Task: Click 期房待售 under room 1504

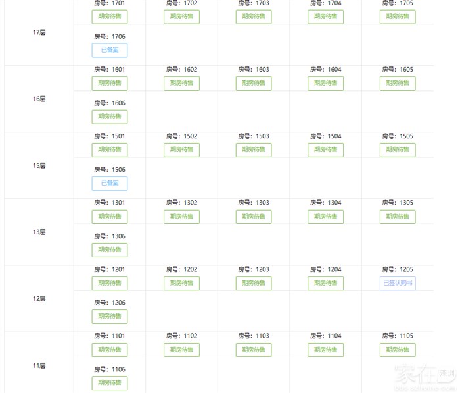Action: [325, 149]
